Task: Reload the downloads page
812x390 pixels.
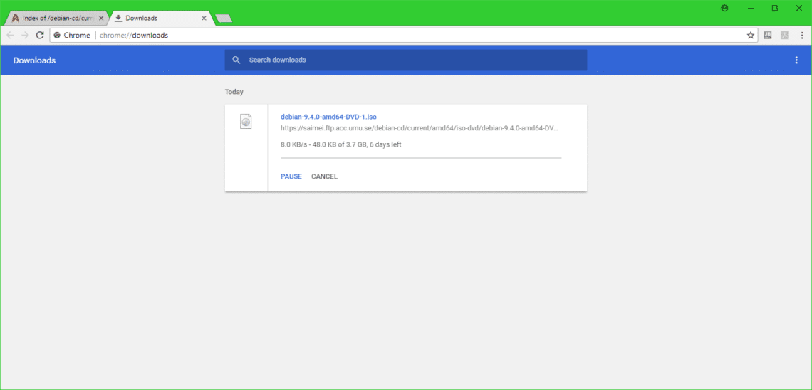Action: point(40,35)
